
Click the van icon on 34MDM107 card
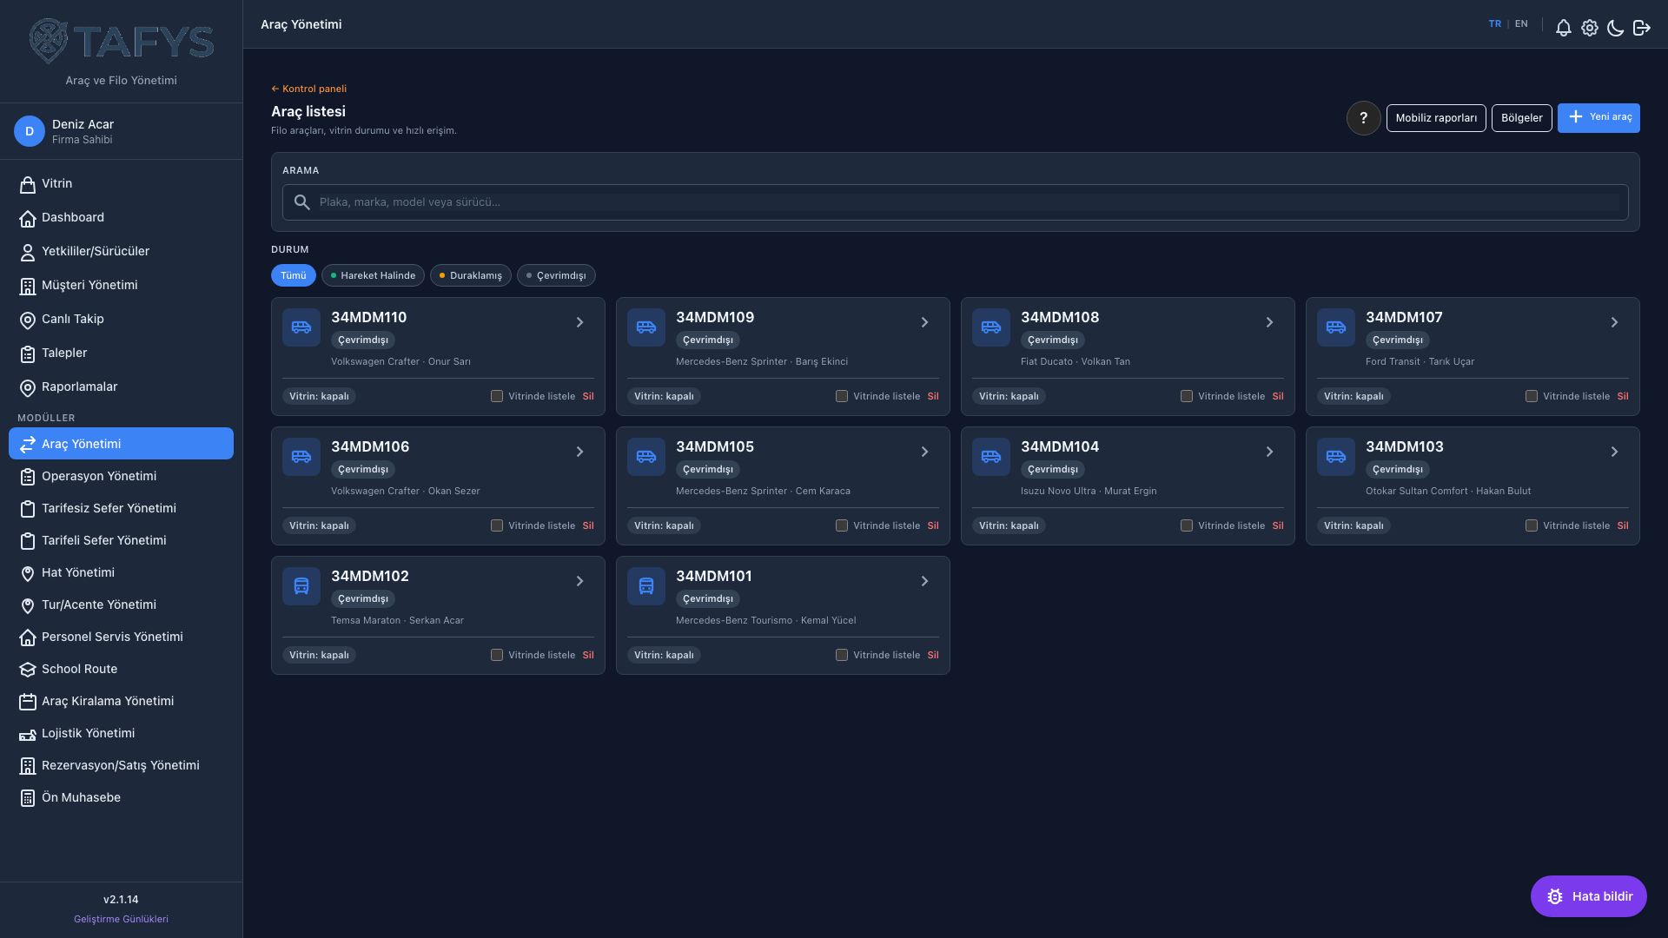click(1336, 327)
